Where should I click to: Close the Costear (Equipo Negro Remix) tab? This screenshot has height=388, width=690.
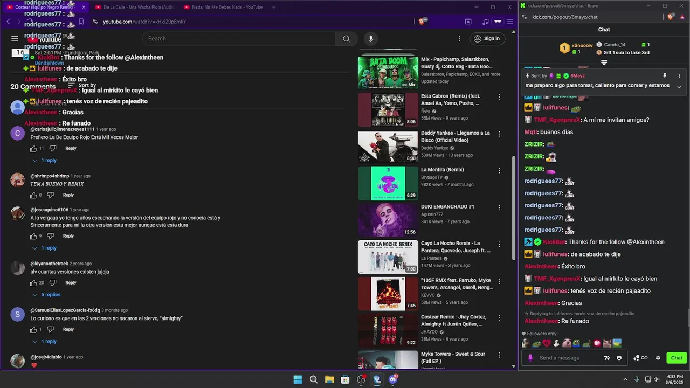click(x=84, y=7)
